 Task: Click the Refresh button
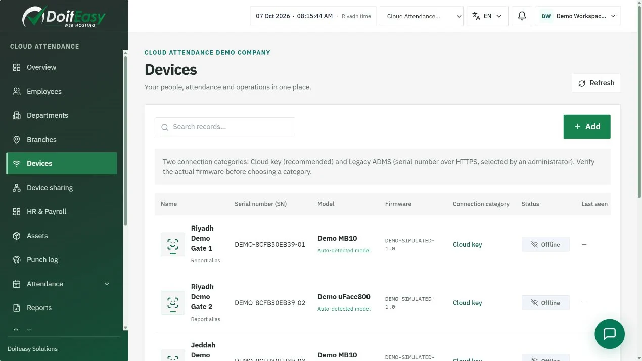pos(596,83)
